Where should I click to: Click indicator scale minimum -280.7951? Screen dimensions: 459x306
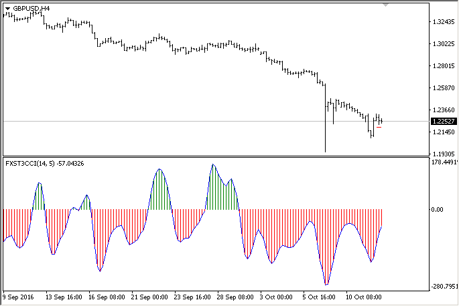444,287
